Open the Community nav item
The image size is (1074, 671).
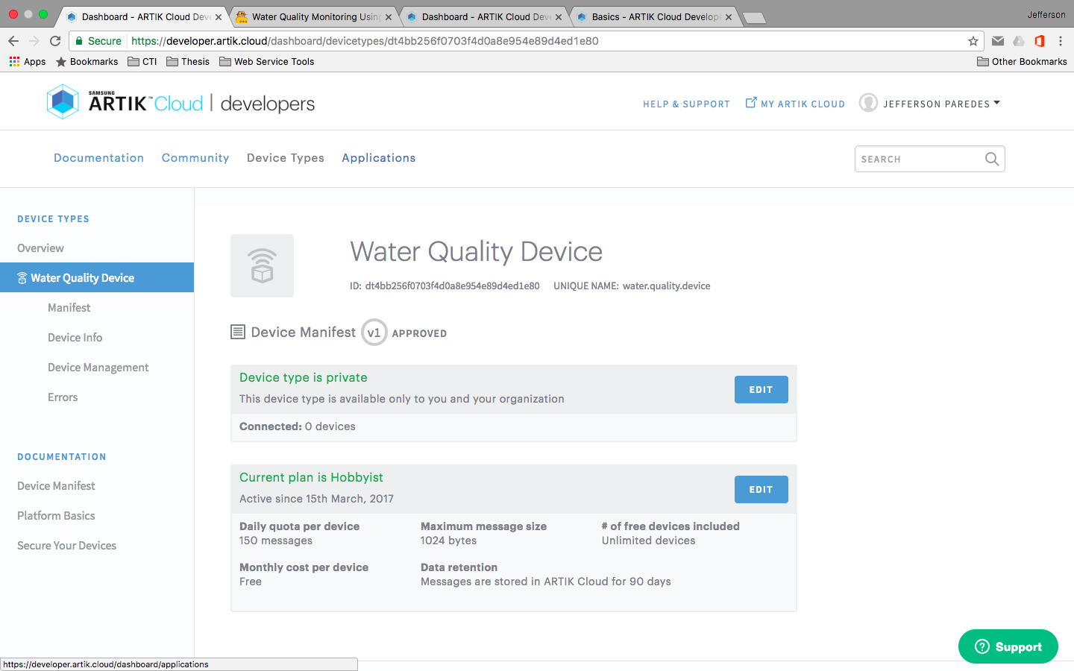pyautogui.click(x=195, y=158)
